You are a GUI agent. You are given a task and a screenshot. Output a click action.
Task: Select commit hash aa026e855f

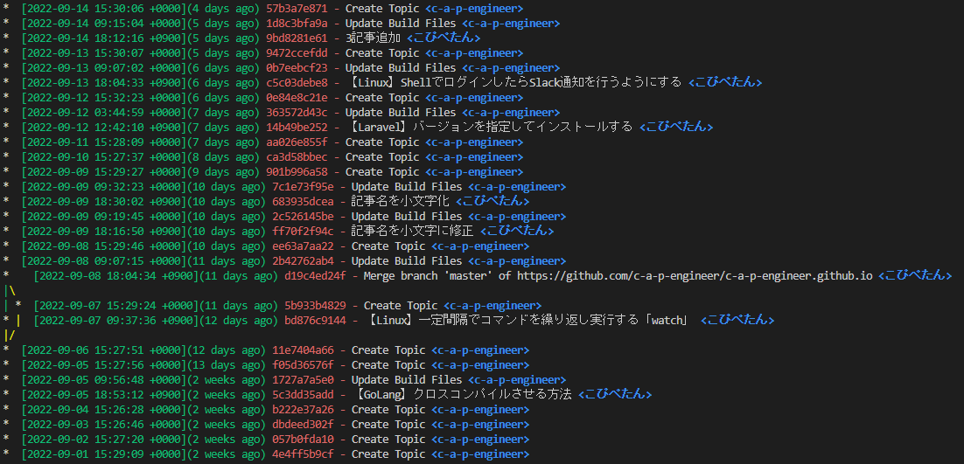click(297, 142)
